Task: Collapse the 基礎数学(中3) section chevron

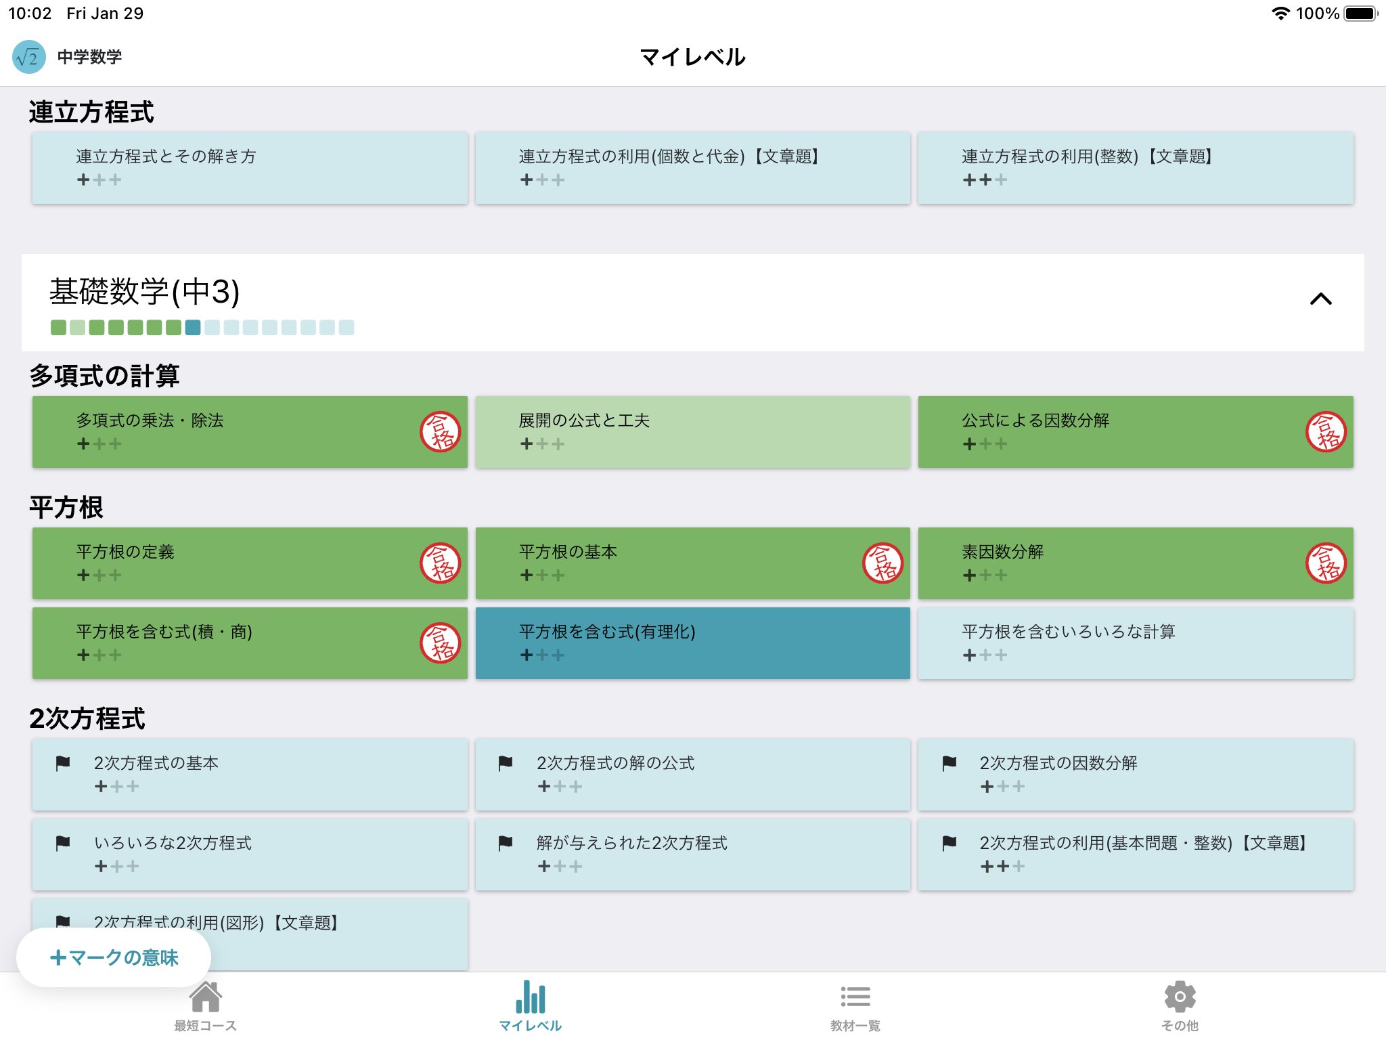Action: click(x=1320, y=299)
